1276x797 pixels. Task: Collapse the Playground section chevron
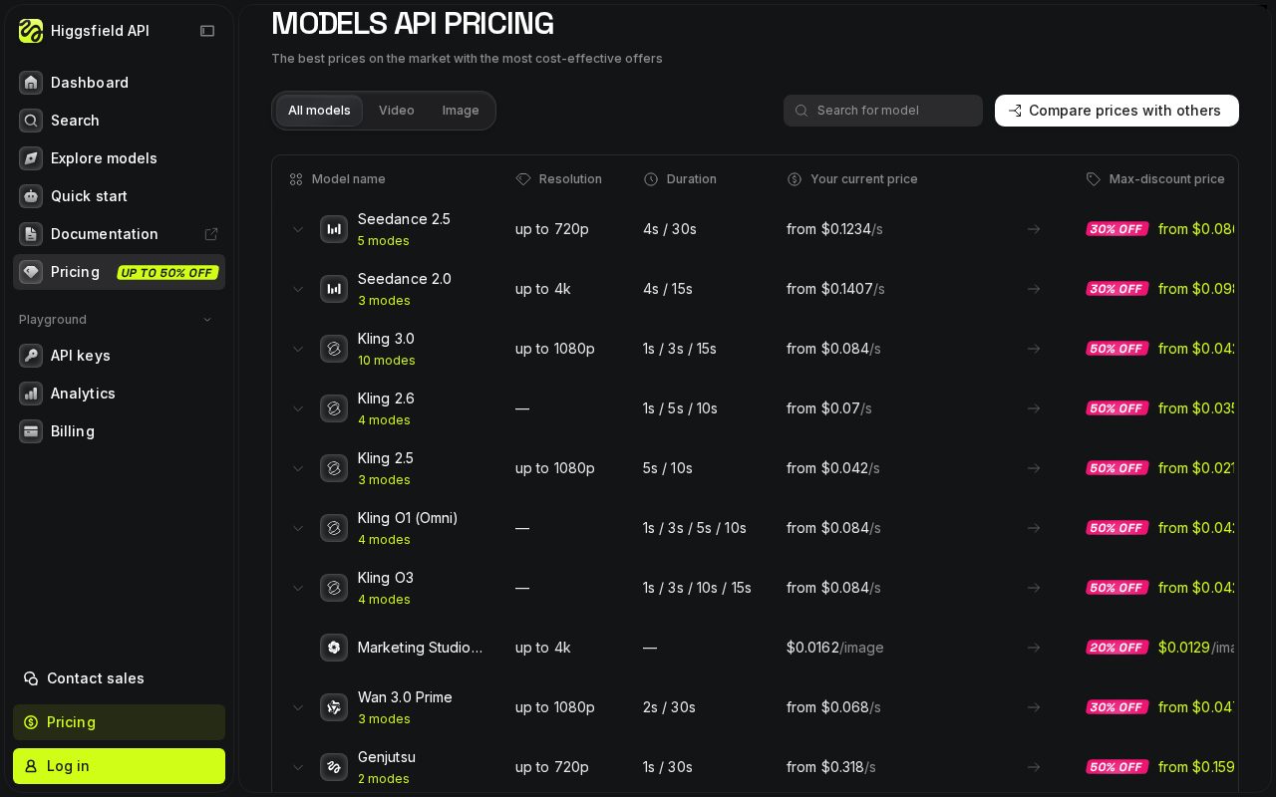click(x=207, y=320)
